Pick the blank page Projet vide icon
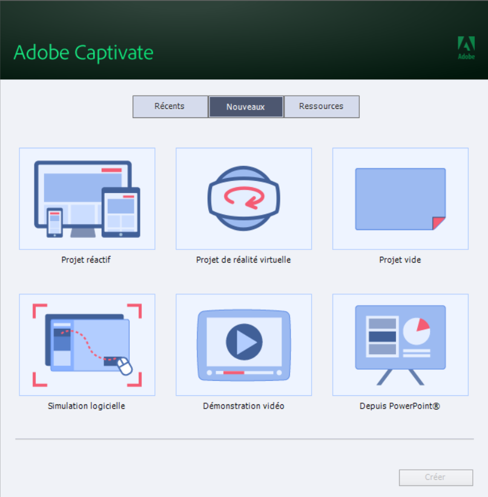The height and width of the screenshot is (497, 488). click(400, 199)
